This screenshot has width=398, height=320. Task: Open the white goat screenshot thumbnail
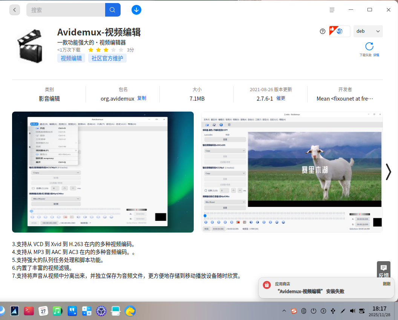[292, 172]
